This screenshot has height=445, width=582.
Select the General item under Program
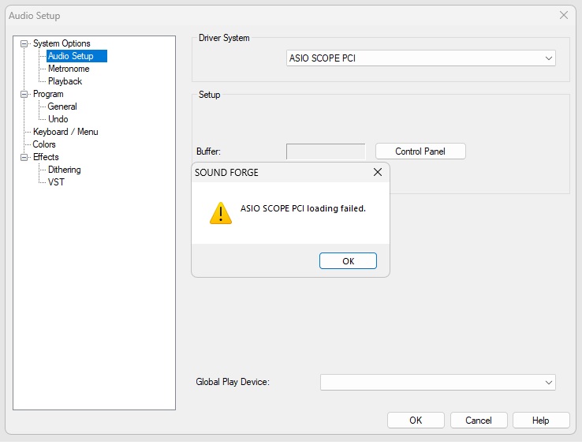click(x=62, y=107)
